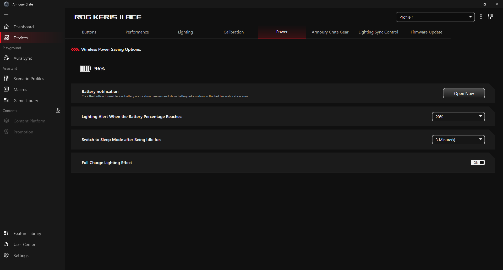
Task: Click the Wireless Power Saving Options heading
Action: [x=111, y=49]
